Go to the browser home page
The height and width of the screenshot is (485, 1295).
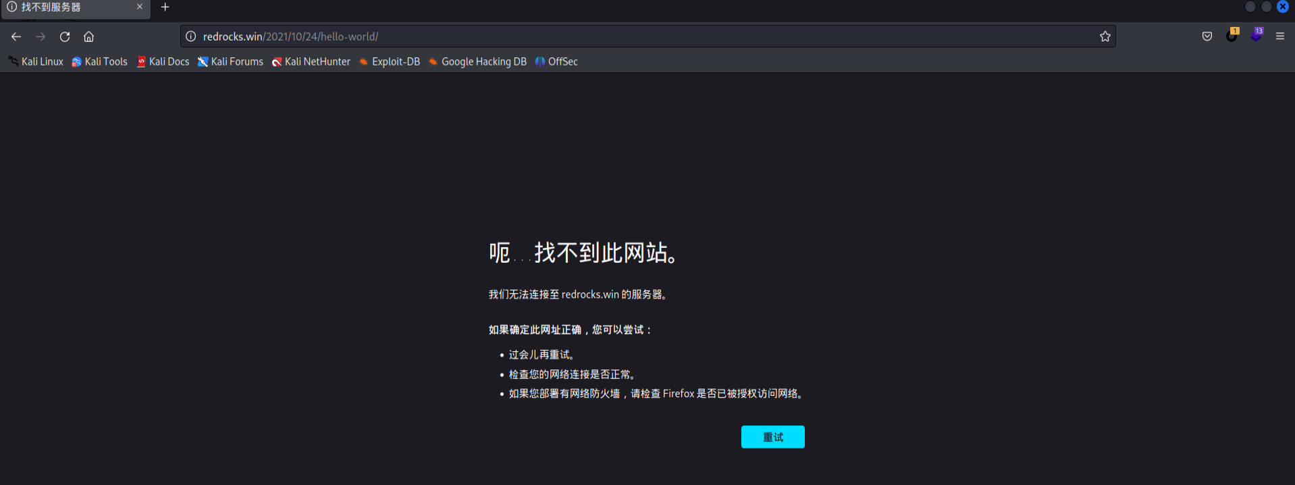pos(88,36)
